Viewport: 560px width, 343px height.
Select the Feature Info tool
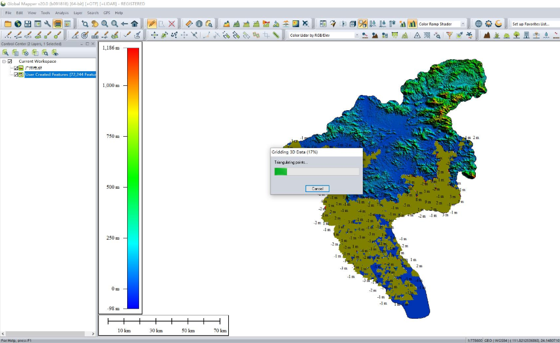pyautogui.click(x=199, y=24)
